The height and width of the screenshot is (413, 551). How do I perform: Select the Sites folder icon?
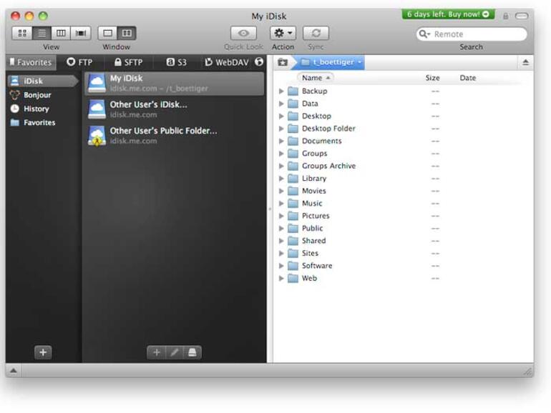[x=293, y=254]
